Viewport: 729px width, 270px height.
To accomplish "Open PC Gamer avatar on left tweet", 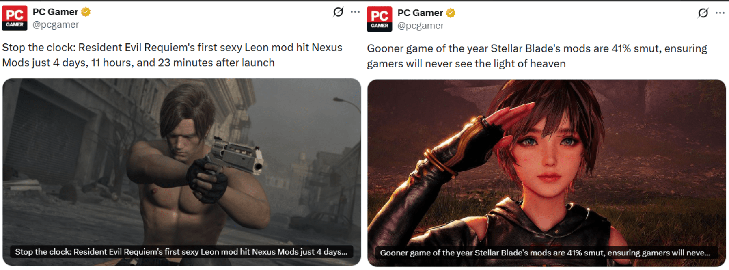I will (x=15, y=18).
